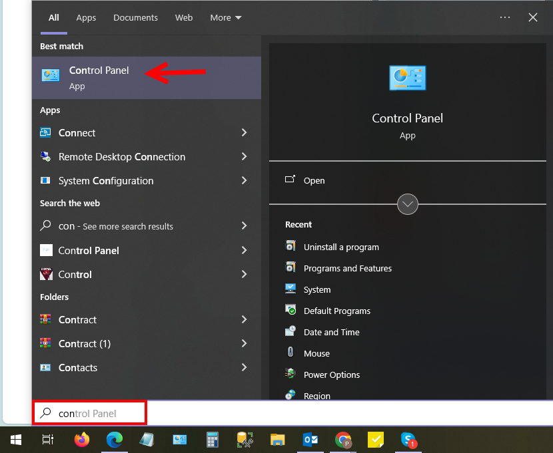
Task: Open Outlook from the taskbar
Action: 310,440
